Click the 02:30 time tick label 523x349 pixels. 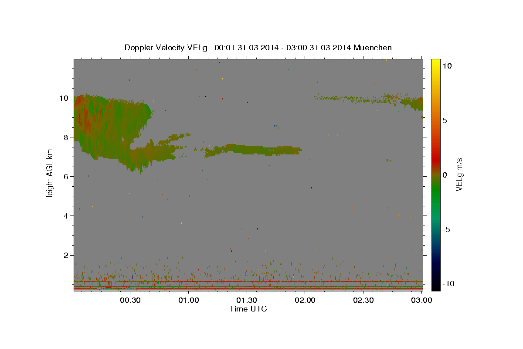(x=363, y=300)
